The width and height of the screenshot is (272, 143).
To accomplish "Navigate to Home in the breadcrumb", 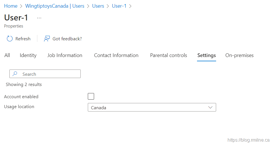I will click(11, 6).
